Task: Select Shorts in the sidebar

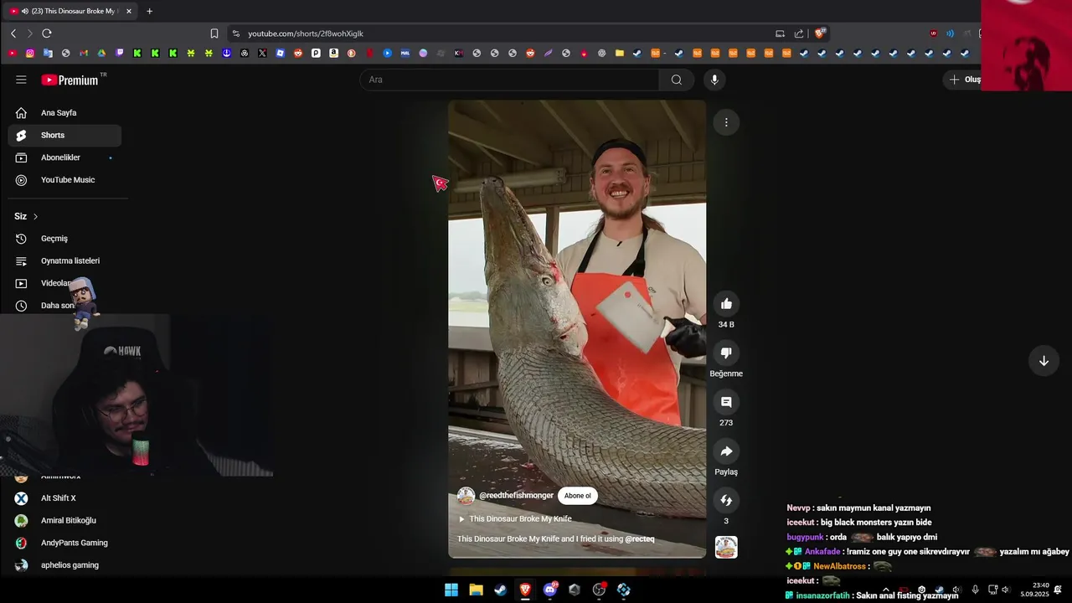Action: [64, 135]
